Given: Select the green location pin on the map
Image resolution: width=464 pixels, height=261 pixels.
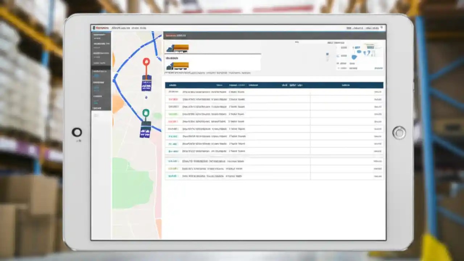Looking at the screenshot, I should click(x=145, y=113).
